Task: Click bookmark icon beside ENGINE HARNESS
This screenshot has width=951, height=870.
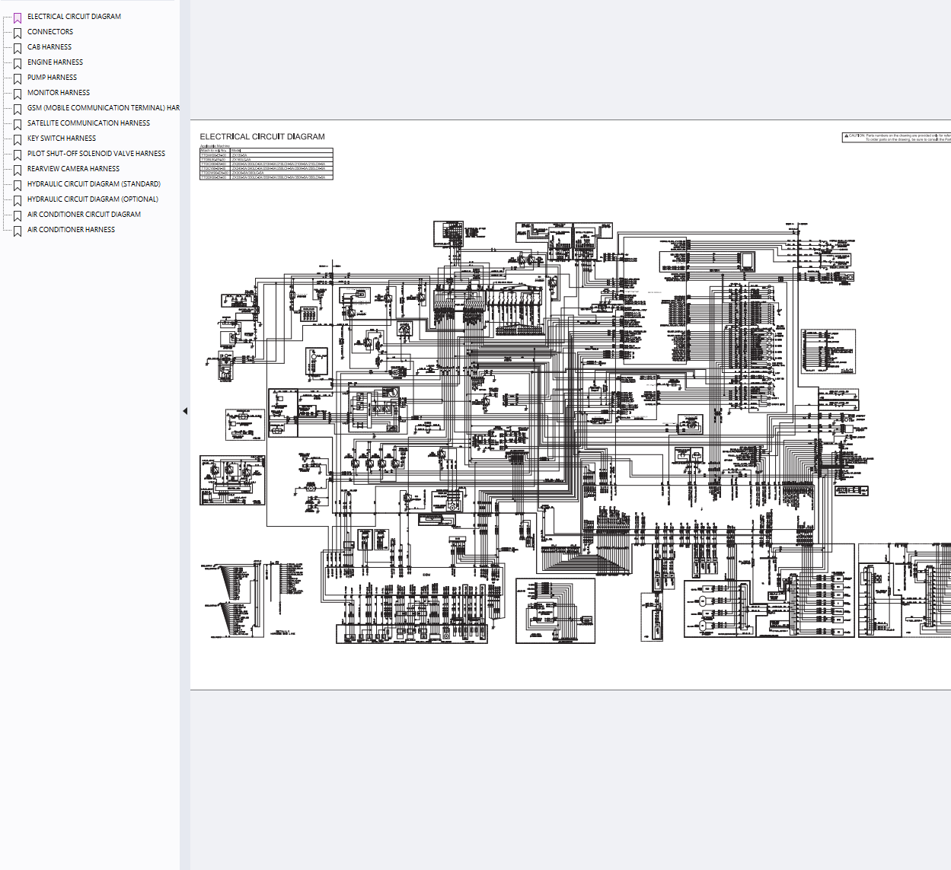Action: point(18,63)
